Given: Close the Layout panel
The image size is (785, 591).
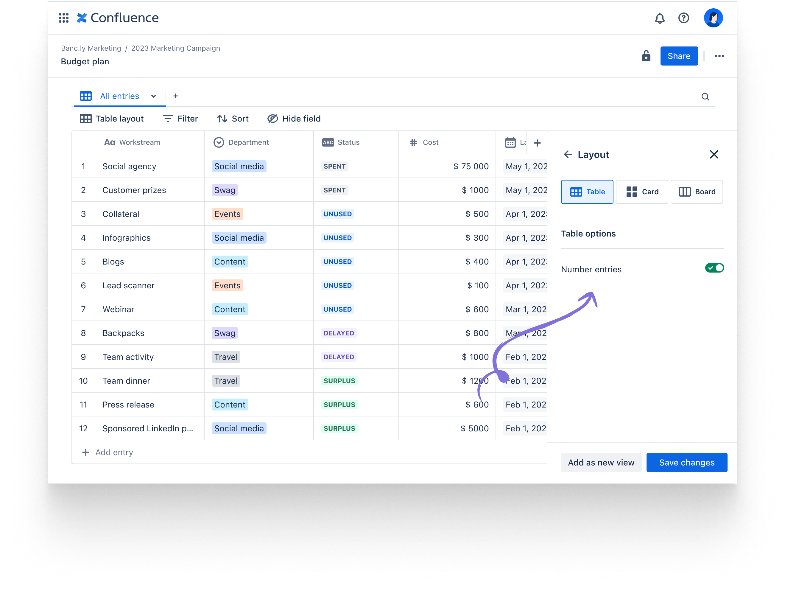Looking at the screenshot, I should (714, 154).
